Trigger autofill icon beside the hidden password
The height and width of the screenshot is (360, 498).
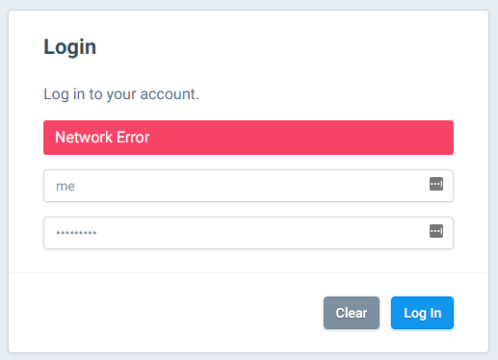[x=436, y=231]
